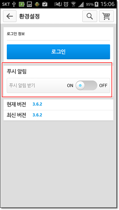Image resolution: width=119 pixels, height=210 pixels.
Task: Tap the blue 로그인 button
Action: pyautogui.click(x=59, y=52)
